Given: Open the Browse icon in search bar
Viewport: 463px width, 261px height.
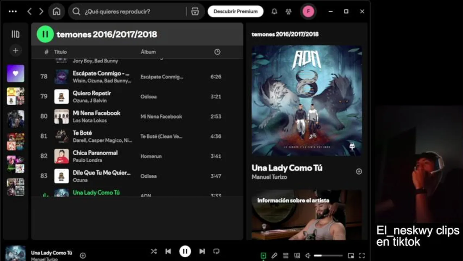Looking at the screenshot, I should point(195,11).
